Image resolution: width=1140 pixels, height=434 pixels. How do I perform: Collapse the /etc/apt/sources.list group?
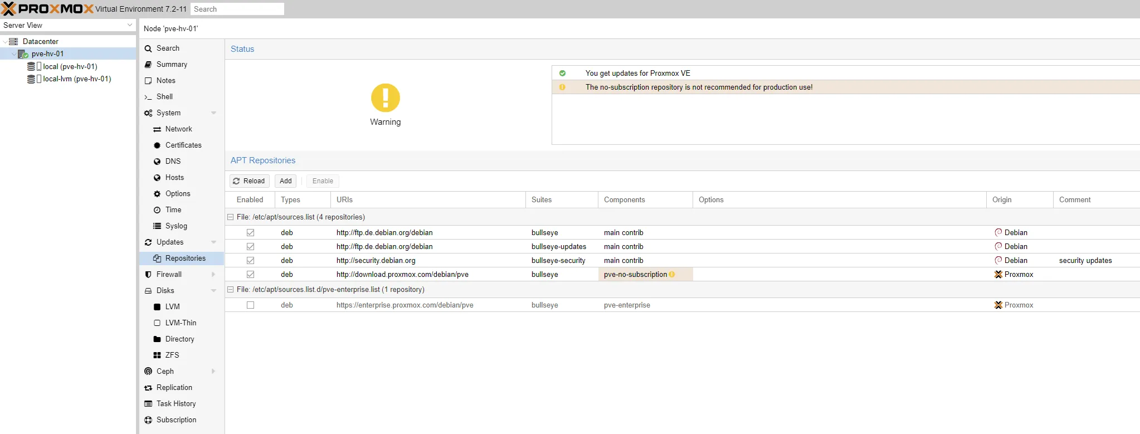230,217
